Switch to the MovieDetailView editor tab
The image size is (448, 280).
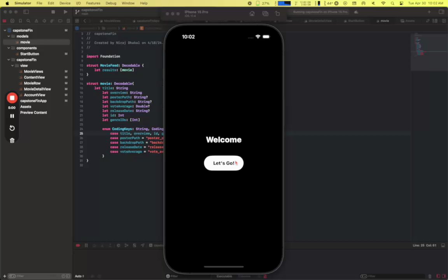(318, 21)
